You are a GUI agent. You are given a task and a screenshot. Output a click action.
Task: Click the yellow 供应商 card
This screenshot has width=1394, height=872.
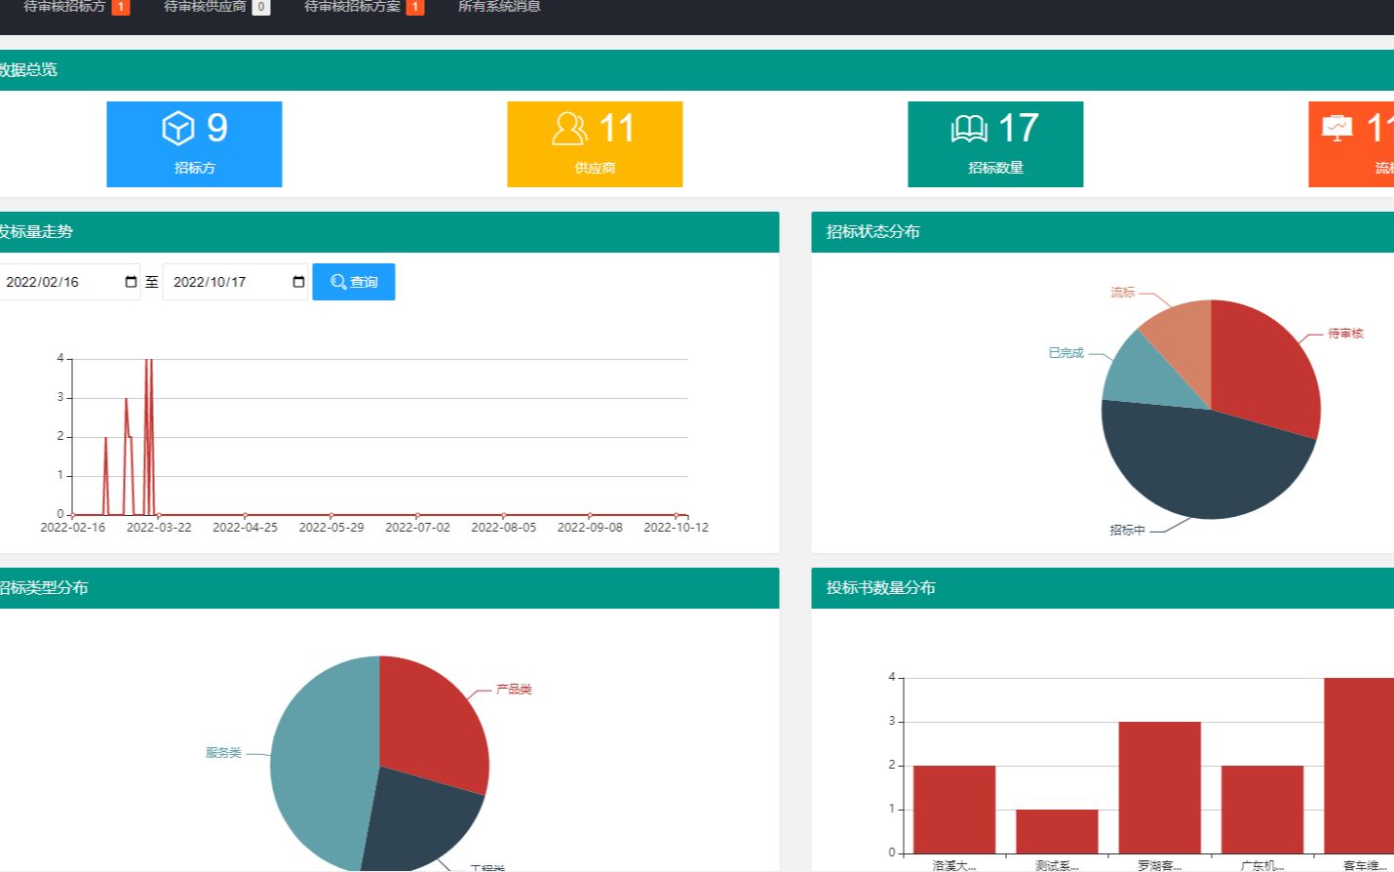click(x=595, y=144)
